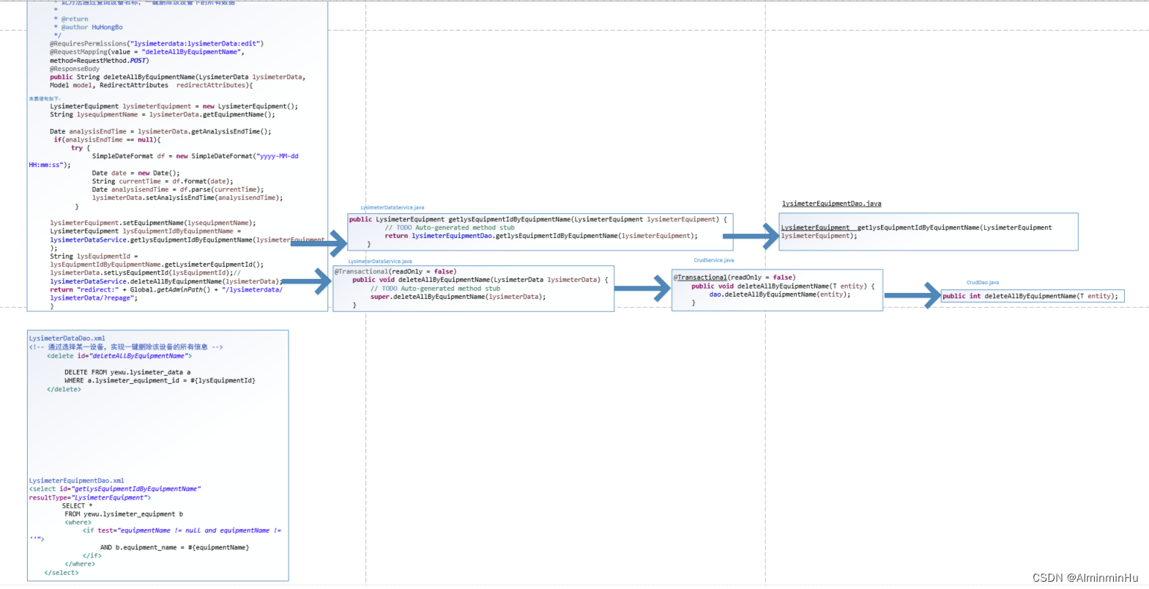Click the "method=RequestMethod.POST" line
This screenshot has height=589, width=1149.
(x=100, y=61)
